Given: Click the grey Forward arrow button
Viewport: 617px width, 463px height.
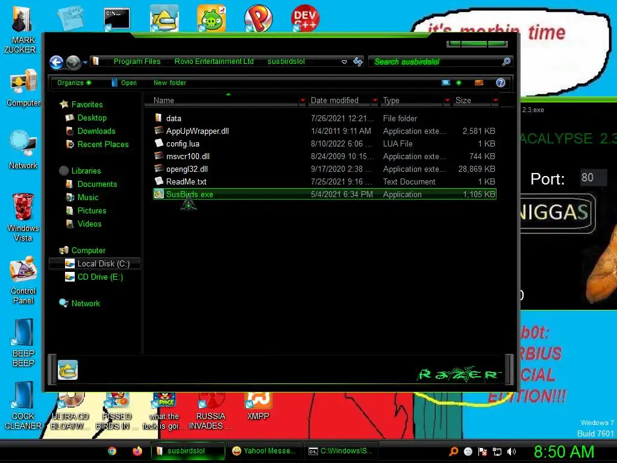Looking at the screenshot, I should click(73, 62).
